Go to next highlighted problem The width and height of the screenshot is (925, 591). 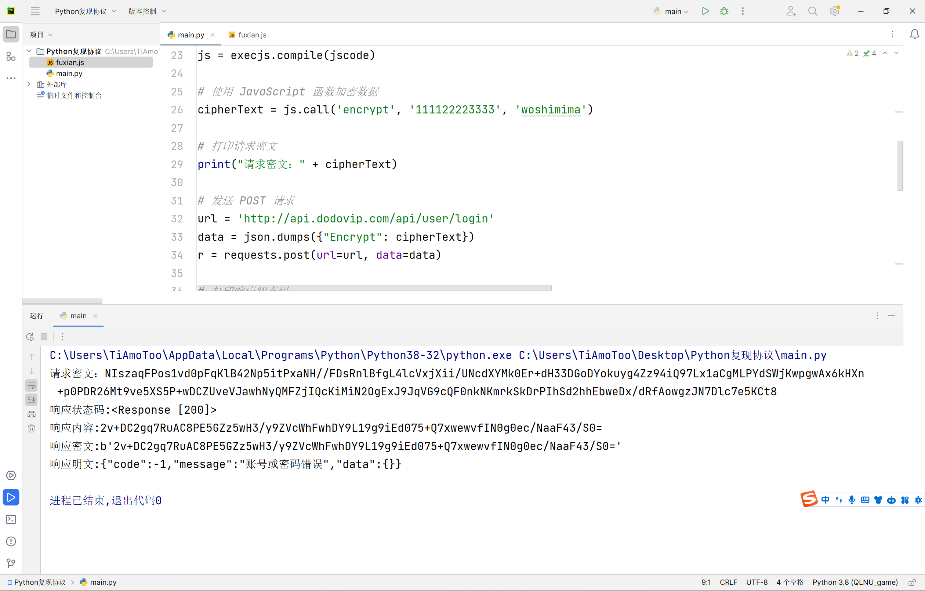(896, 53)
